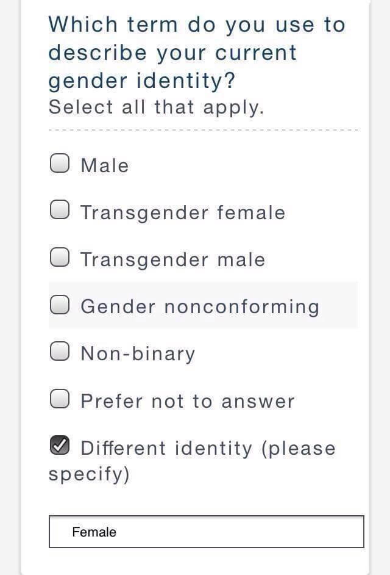Image resolution: width=390 pixels, height=575 pixels.
Task: Enable the Transgender male checkbox
Action: pos(59,258)
